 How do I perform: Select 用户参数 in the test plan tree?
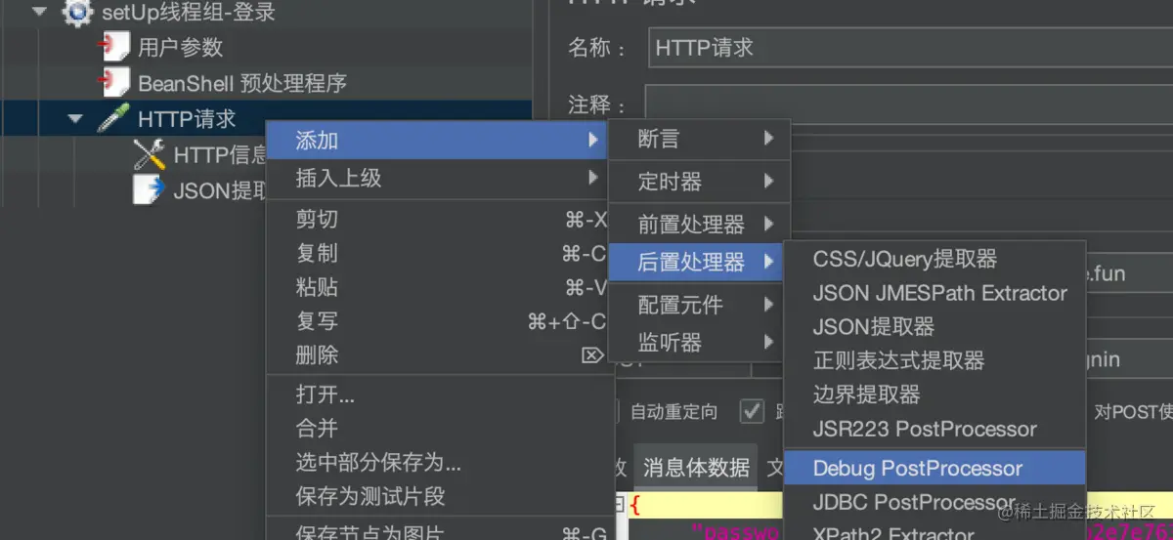[180, 47]
